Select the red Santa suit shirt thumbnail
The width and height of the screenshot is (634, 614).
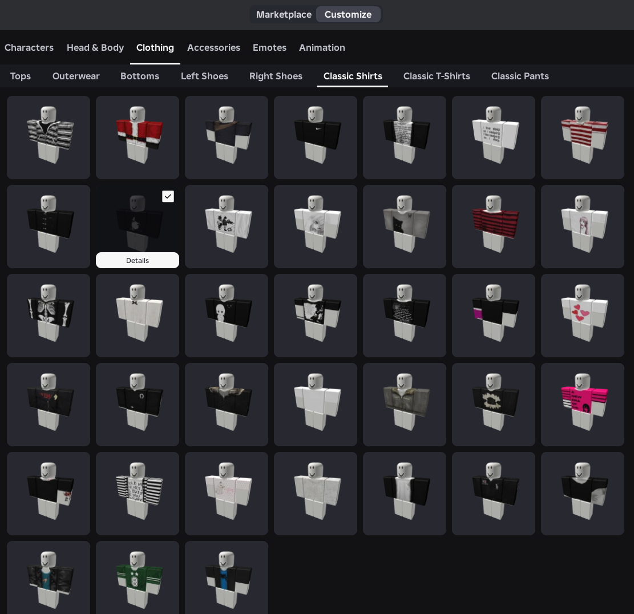(x=138, y=138)
